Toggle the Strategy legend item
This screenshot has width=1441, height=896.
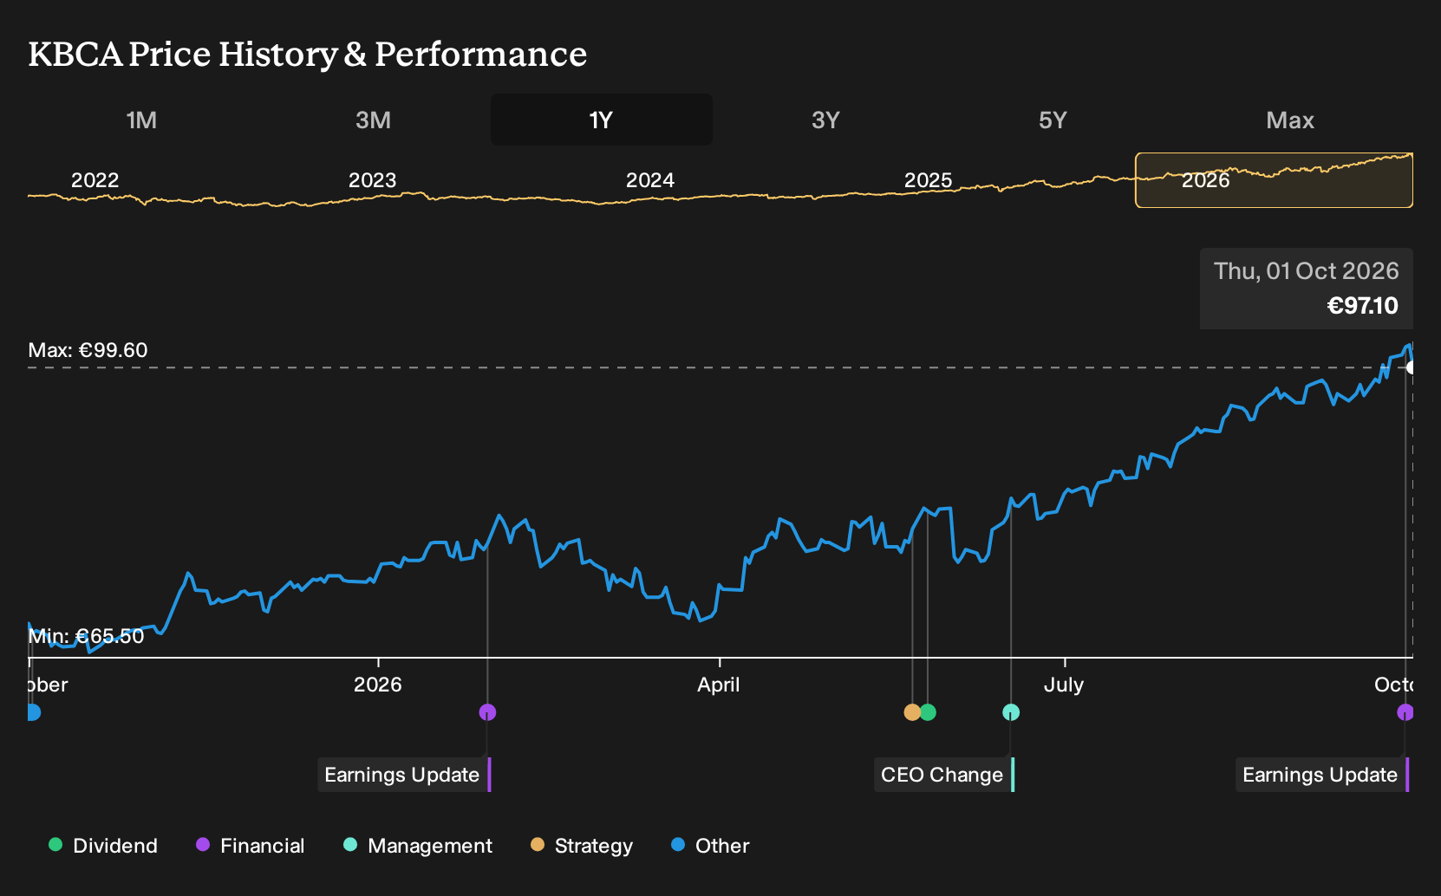coord(582,846)
